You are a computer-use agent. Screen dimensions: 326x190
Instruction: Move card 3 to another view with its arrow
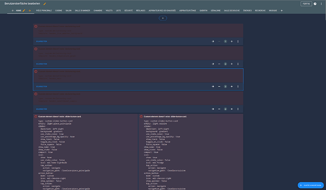pyautogui.click(x=213, y=86)
